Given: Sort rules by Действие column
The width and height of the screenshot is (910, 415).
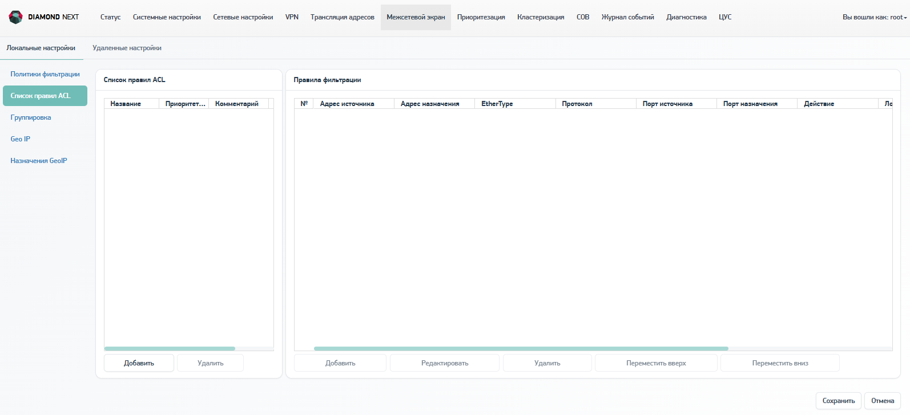Looking at the screenshot, I should pyautogui.click(x=838, y=104).
